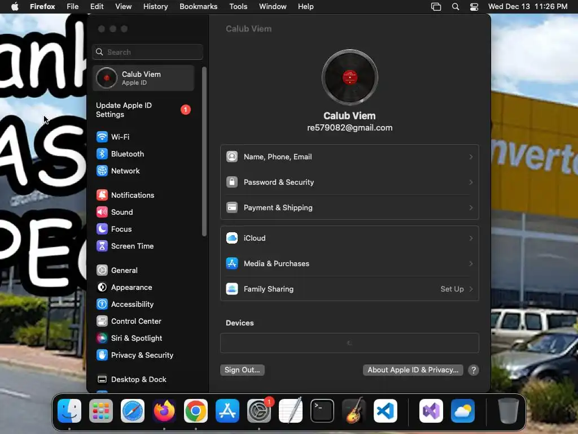Open the Trash in the Dock
This screenshot has width=578, height=434.
click(x=509, y=411)
